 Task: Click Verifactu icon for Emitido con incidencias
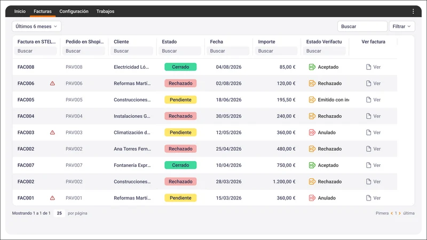[312, 100]
